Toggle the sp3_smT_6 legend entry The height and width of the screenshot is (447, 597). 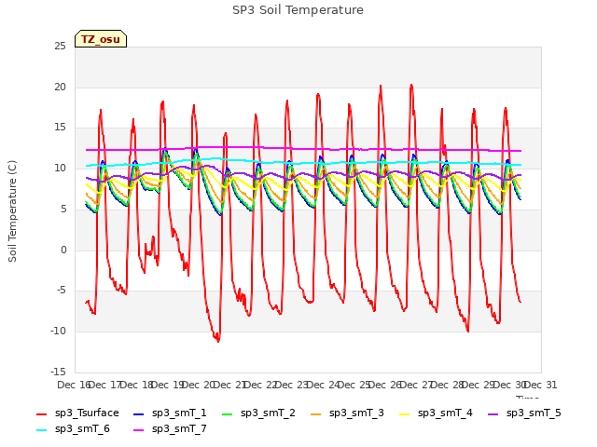[x=73, y=429]
